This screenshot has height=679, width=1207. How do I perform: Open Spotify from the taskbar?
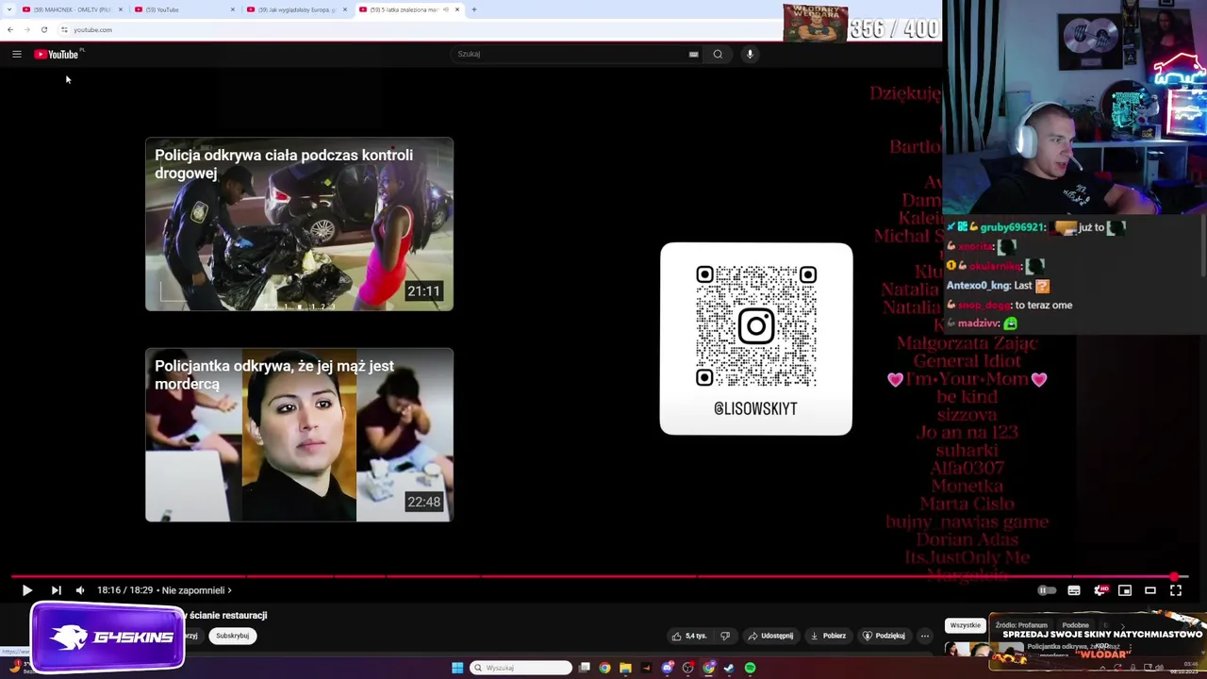pos(750,668)
